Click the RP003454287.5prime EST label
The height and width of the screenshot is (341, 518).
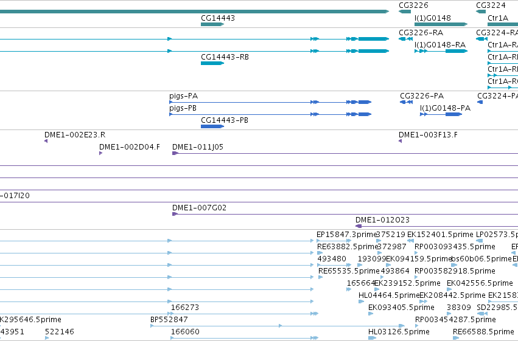coord(455,320)
